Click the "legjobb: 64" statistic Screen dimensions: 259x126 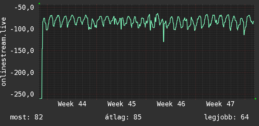(x=226, y=117)
